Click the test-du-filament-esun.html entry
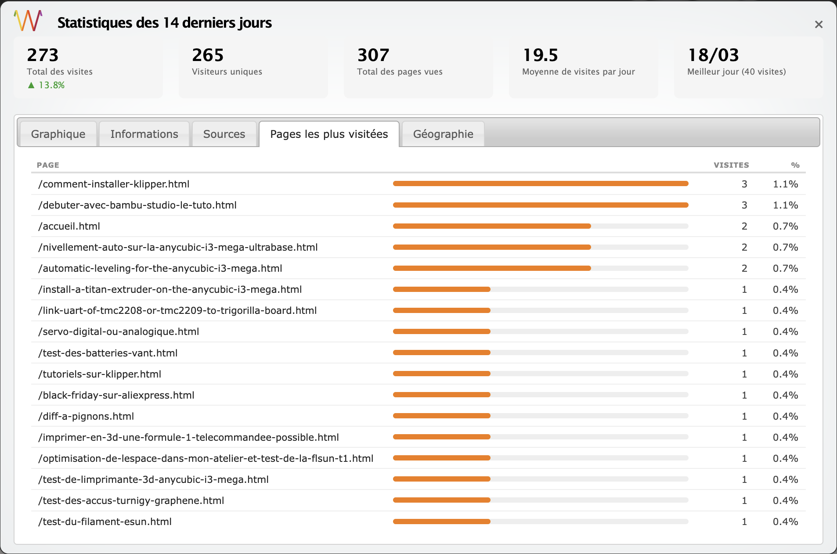 tap(105, 522)
